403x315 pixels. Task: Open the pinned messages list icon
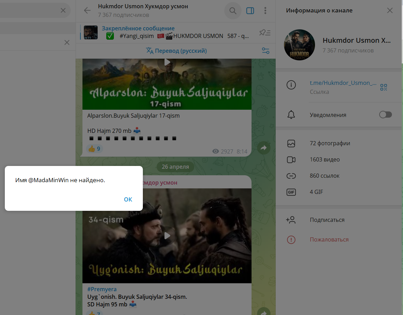(265, 33)
